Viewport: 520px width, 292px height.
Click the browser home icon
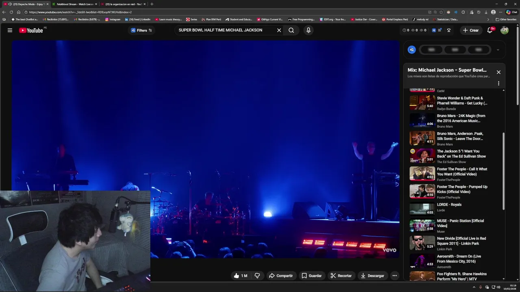19,12
